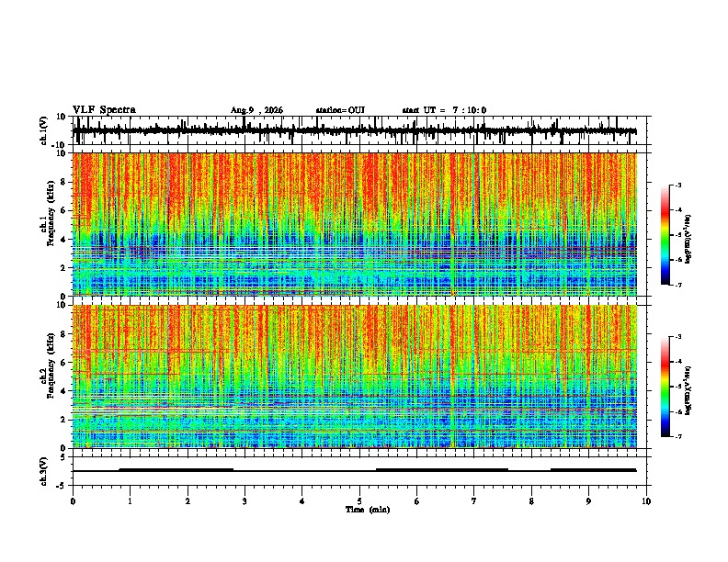Click inside the ch.1 spectrogram panel
Image resolution: width=728 pixels, height=562 pixels.
tap(355, 224)
